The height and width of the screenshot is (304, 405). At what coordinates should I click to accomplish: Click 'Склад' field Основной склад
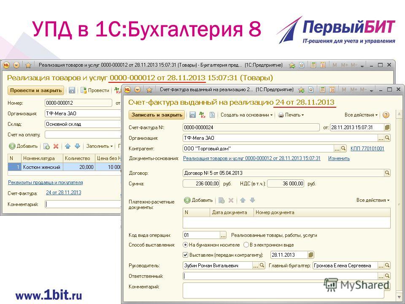83,124
